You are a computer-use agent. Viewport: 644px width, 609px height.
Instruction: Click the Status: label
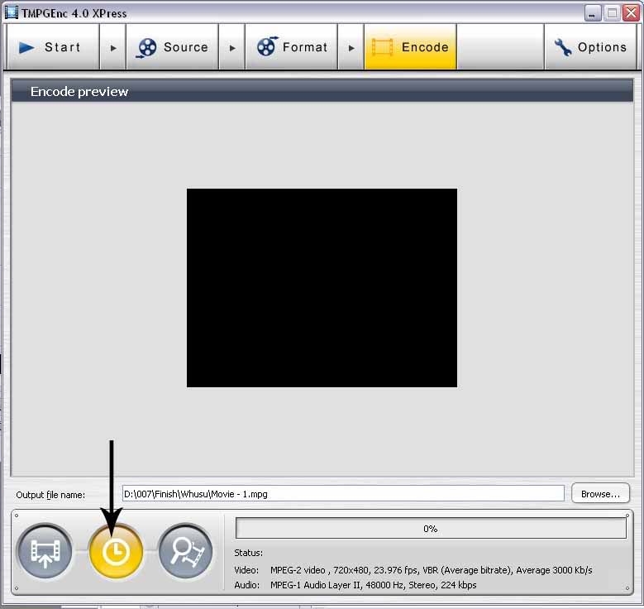[x=248, y=553]
